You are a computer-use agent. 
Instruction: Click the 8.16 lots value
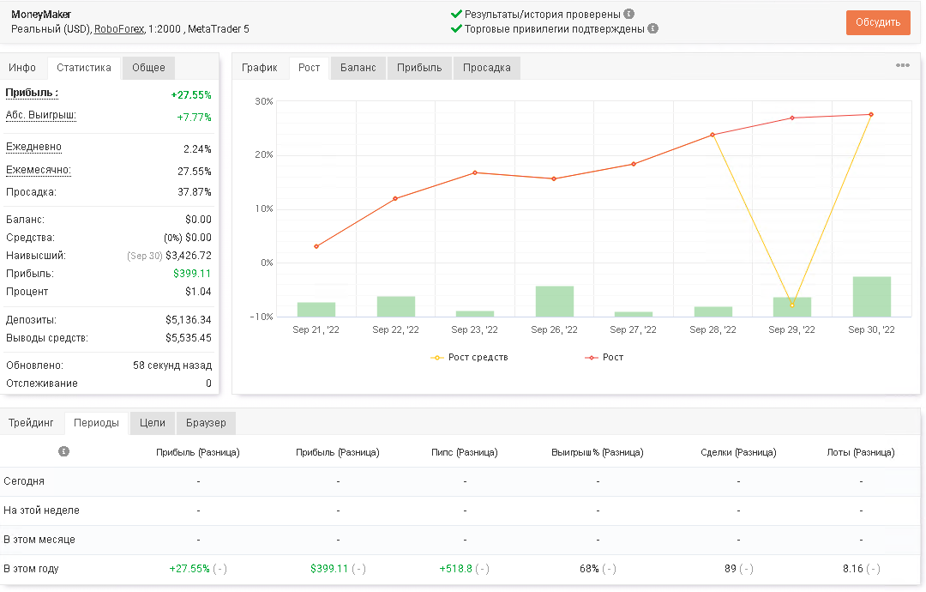pos(853,569)
